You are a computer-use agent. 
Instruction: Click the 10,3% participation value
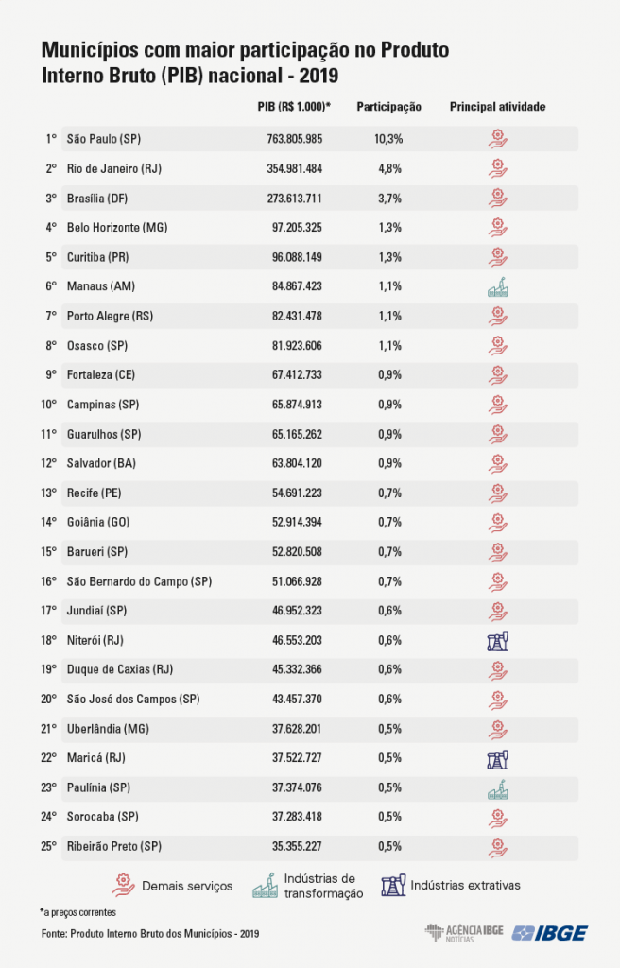(x=388, y=139)
